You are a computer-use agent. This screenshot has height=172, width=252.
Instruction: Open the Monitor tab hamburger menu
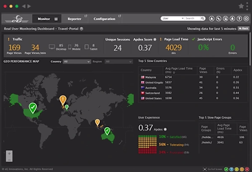tap(56, 19)
